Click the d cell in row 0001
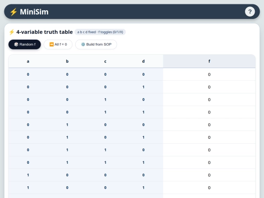This screenshot has height=198, width=264. point(143,87)
